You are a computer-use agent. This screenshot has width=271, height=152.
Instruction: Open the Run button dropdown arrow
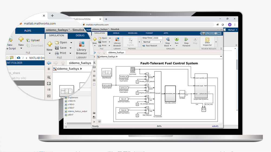[x=177, y=46]
